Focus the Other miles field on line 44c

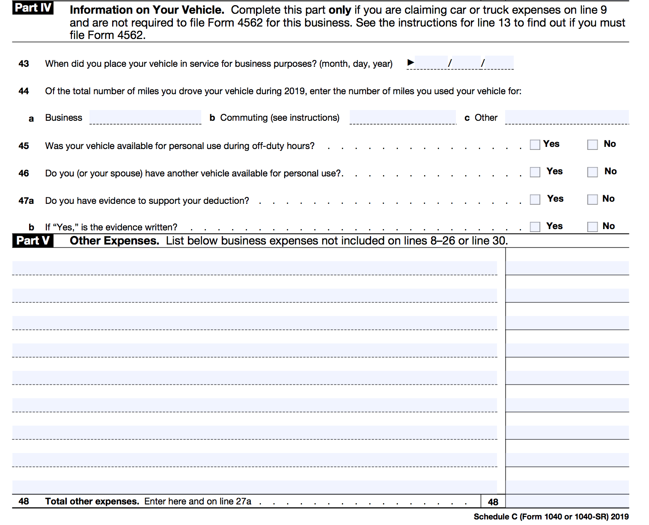(567, 117)
